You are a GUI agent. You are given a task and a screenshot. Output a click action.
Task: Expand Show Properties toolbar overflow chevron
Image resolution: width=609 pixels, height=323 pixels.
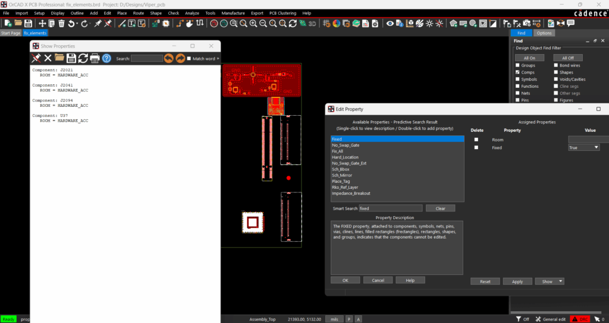point(218,59)
